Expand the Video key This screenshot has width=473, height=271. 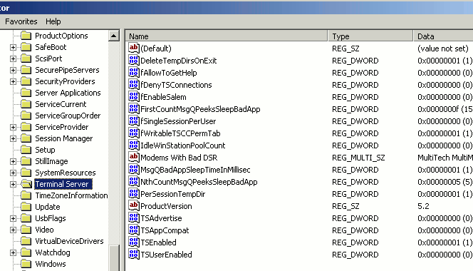coord(13,230)
